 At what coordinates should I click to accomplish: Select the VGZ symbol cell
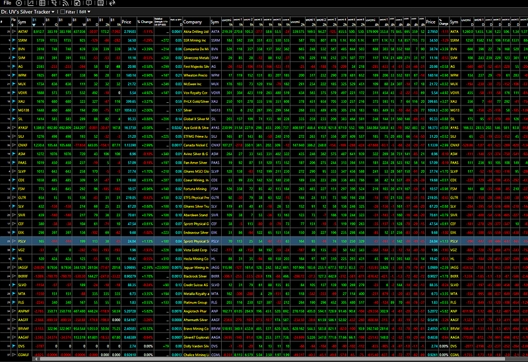pos(24,250)
